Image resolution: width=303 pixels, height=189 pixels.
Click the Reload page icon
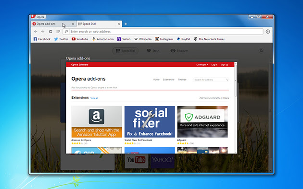coord(50,31)
